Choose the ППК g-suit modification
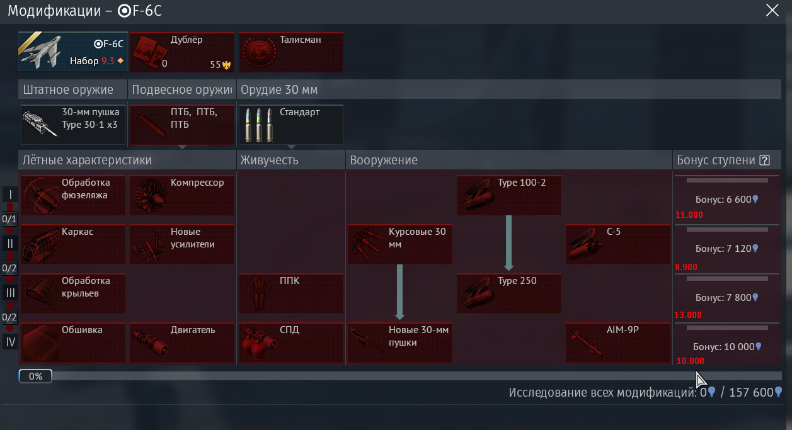The image size is (792, 430). pyautogui.click(x=290, y=293)
